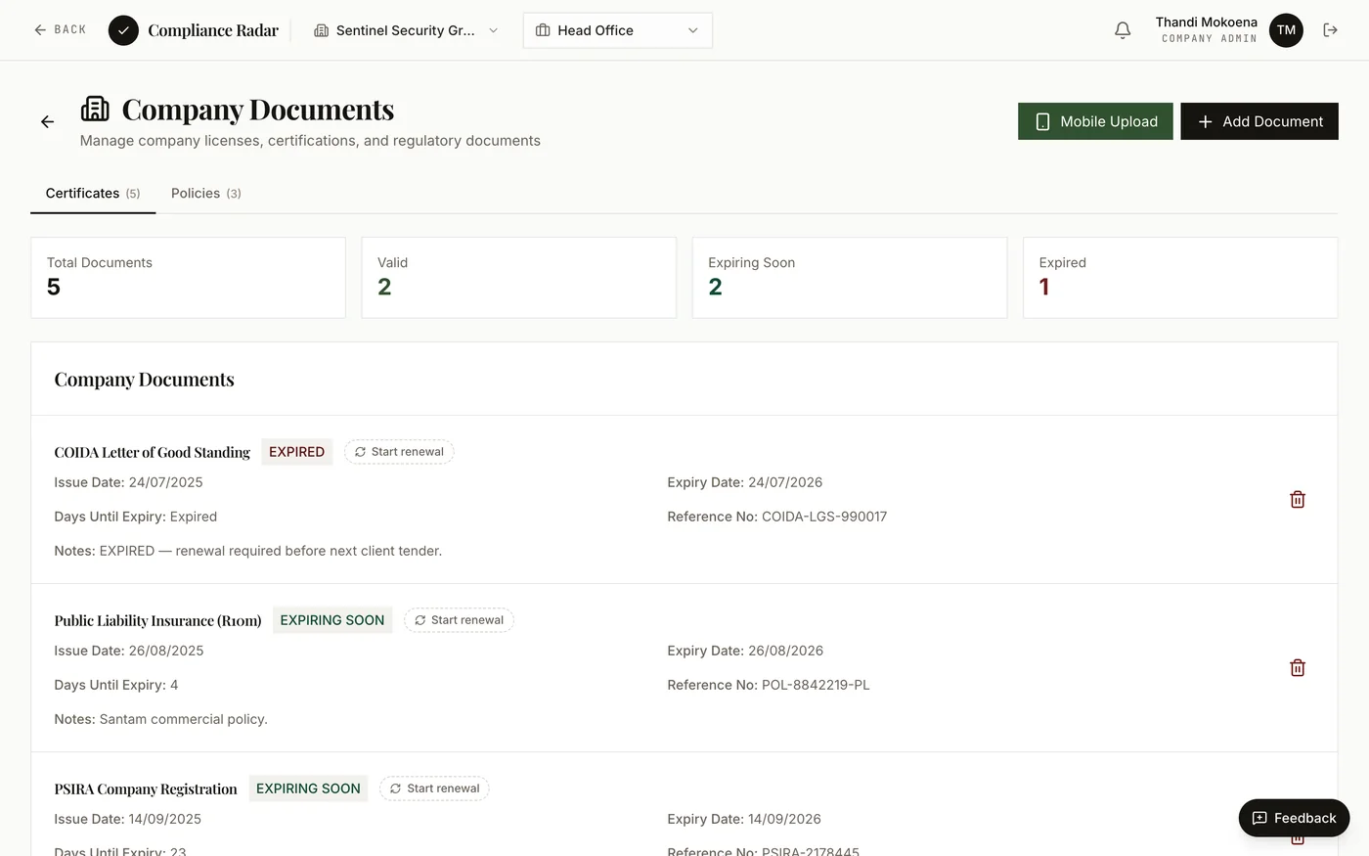Screen dimensions: 1369x856
Task: Click EXPIRING SOON badge on Public Liability Insurance
Action: click(x=332, y=620)
